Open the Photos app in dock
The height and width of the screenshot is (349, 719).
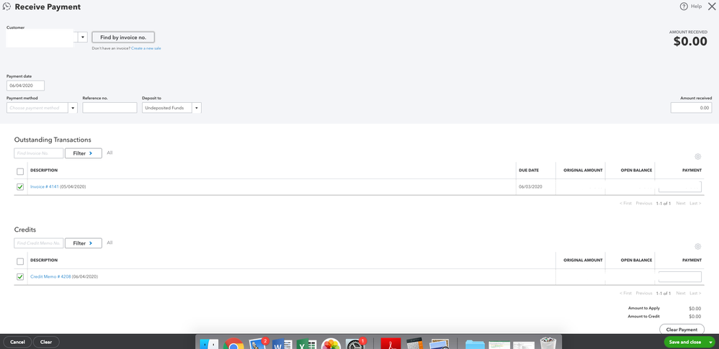(x=331, y=343)
